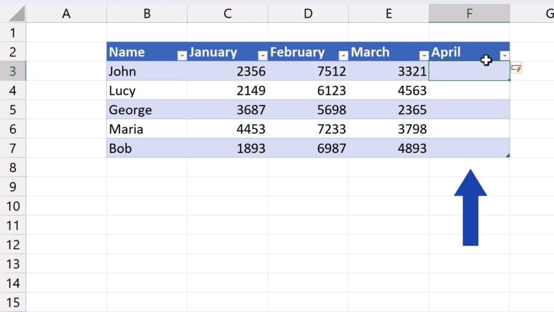Select row 15 header

tap(13, 302)
